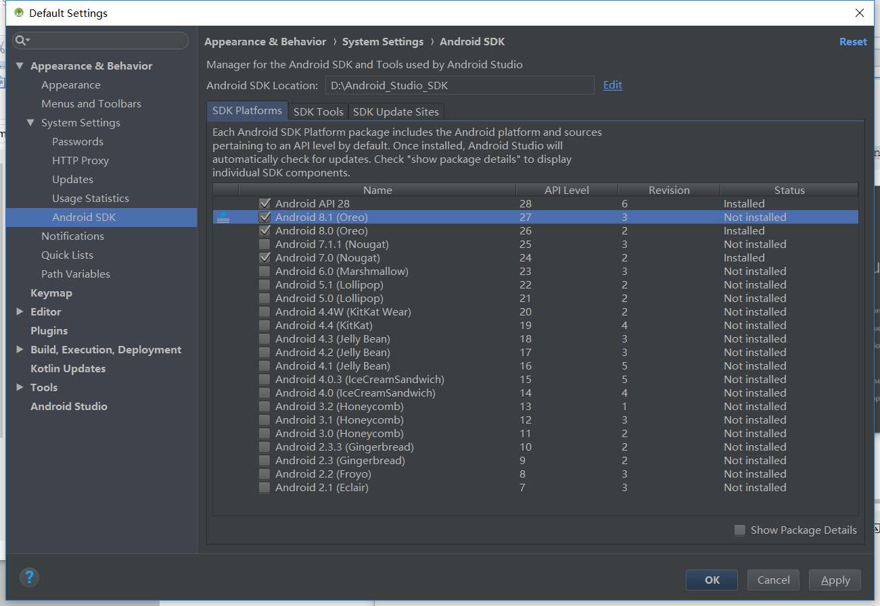This screenshot has width=880, height=606.
Task: Click the Edit link for SDK location
Action: click(613, 84)
